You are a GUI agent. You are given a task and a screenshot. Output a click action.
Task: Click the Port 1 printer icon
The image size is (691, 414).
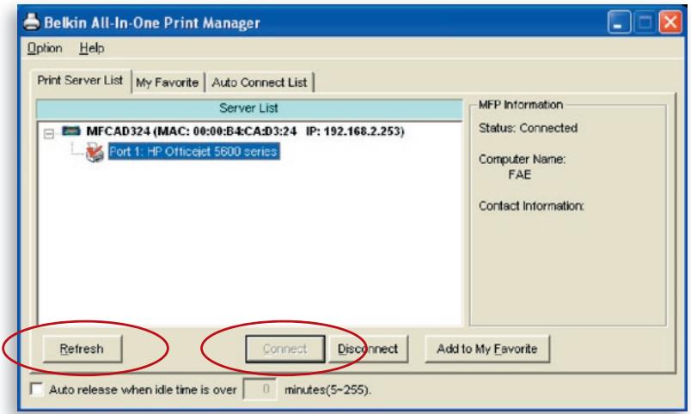click(x=95, y=152)
